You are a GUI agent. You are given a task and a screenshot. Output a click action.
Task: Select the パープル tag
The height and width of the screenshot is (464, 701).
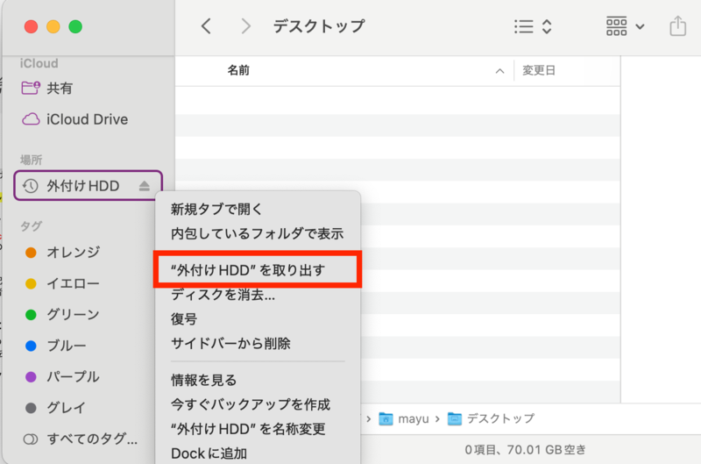pyautogui.click(x=62, y=377)
